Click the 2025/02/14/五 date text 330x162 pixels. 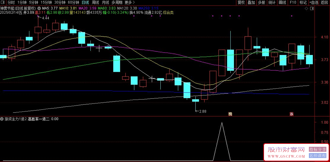click(x=11, y=13)
